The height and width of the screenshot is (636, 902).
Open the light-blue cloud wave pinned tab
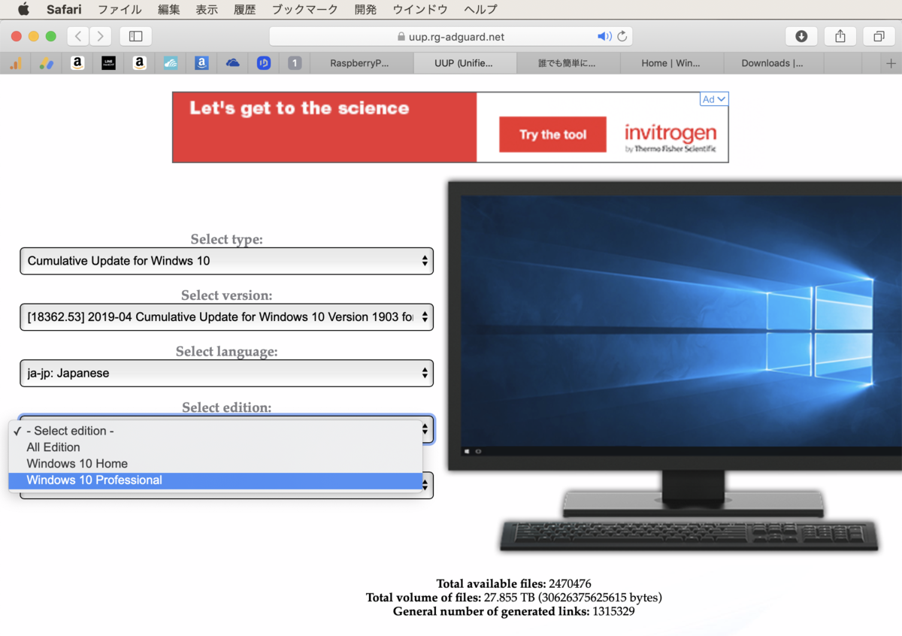170,64
